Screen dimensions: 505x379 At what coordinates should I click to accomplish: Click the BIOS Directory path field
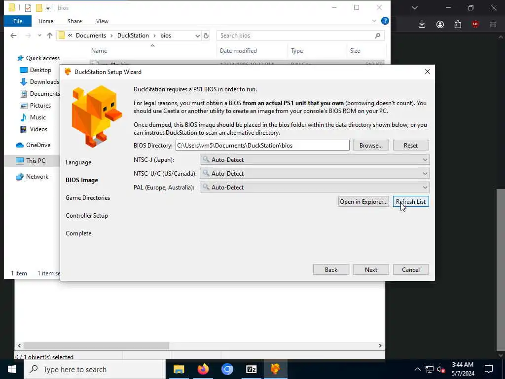(262, 146)
